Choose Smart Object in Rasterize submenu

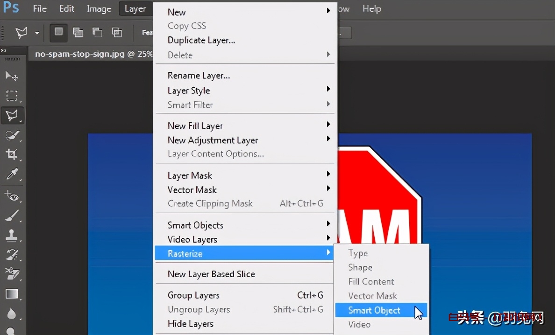[374, 310]
